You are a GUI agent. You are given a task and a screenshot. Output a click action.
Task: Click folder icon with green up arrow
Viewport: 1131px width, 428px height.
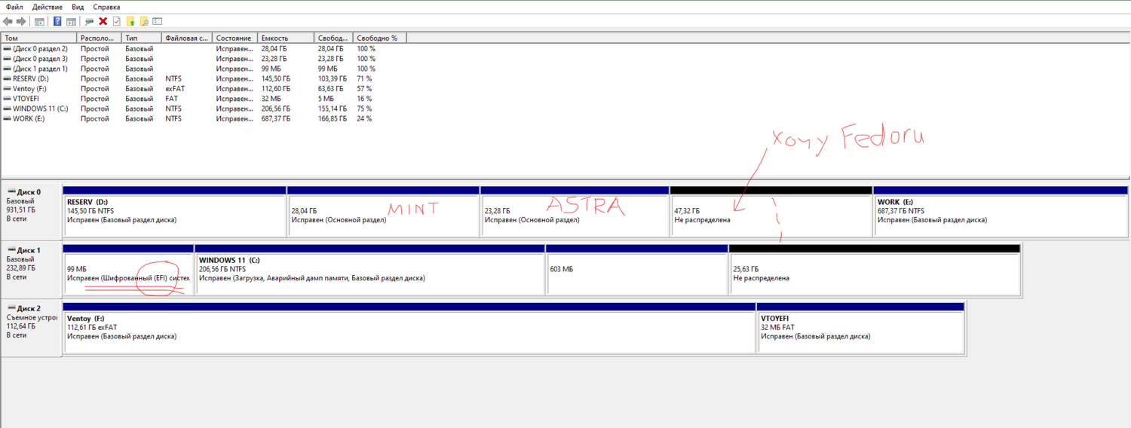130,21
